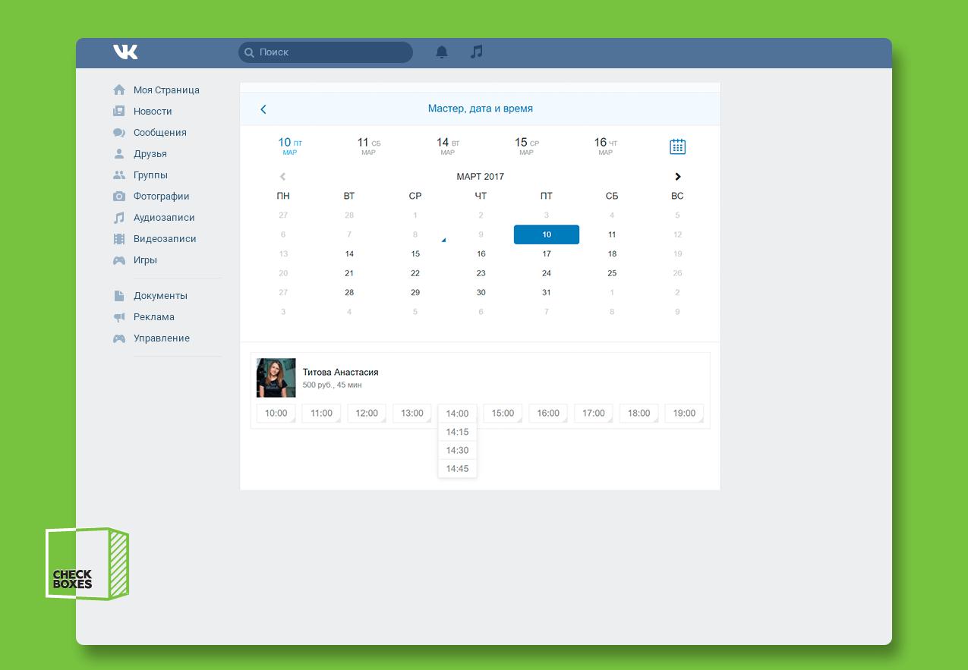Open Сообщения in the sidebar
968x670 pixels.
click(x=159, y=133)
